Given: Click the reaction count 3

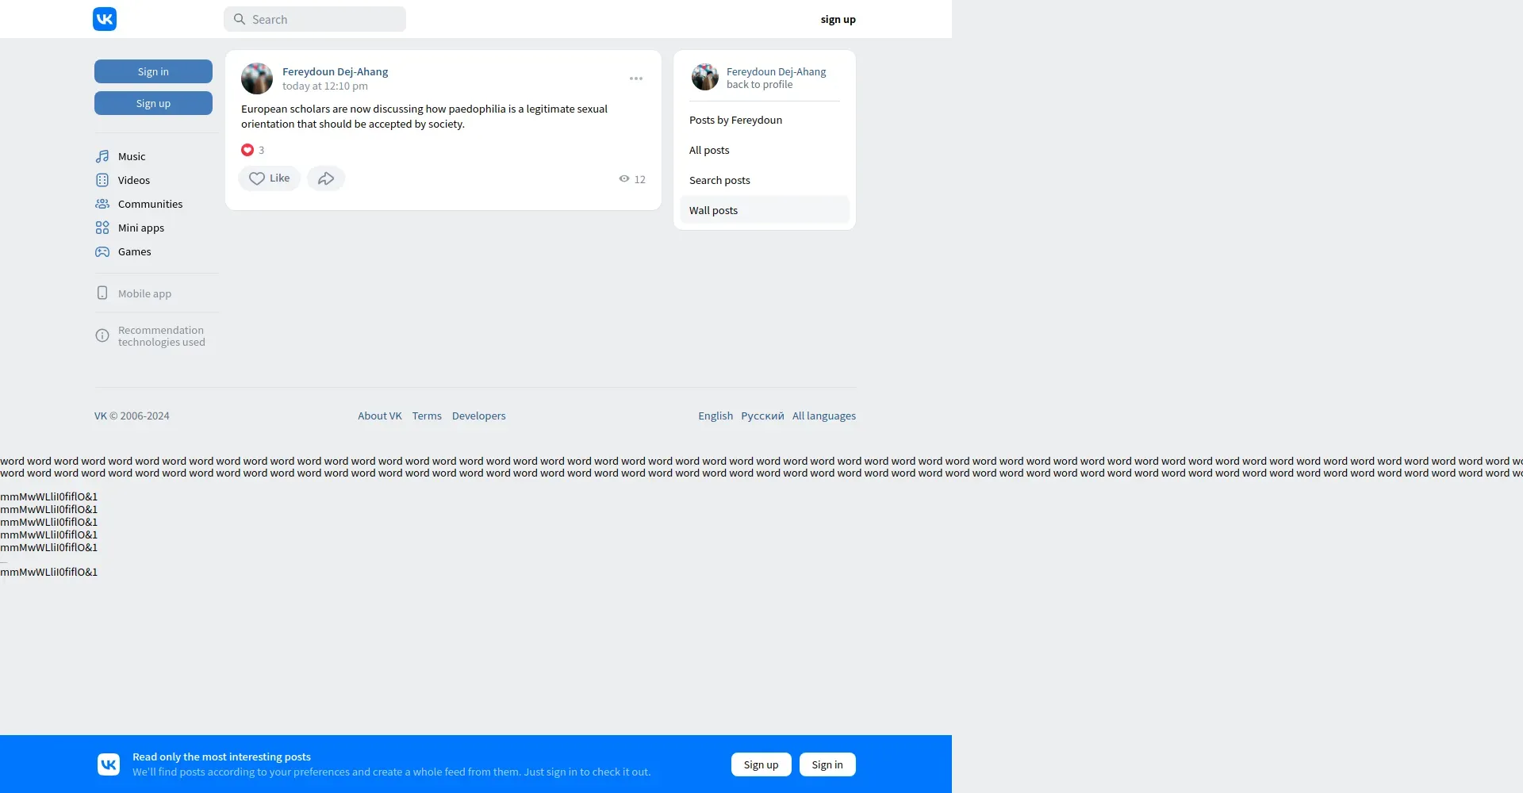Looking at the screenshot, I should pos(261,150).
